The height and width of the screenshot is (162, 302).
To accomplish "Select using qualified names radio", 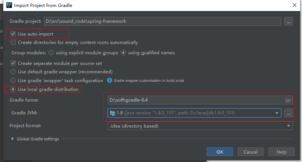I will click(123, 53).
